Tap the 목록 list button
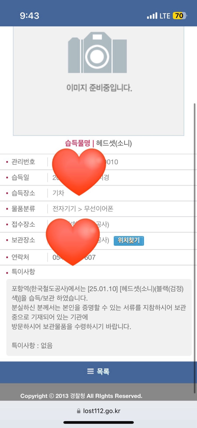Viewport: 197px width, 428px height. [98, 371]
